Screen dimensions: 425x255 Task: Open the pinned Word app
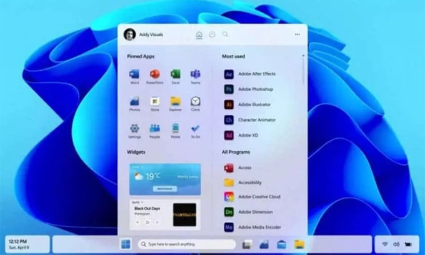(x=134, y=77)
